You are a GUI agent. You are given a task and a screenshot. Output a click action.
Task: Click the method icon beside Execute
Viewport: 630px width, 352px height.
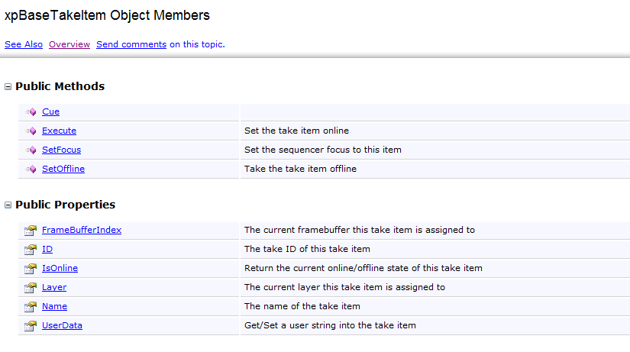(x=31, y=131)
